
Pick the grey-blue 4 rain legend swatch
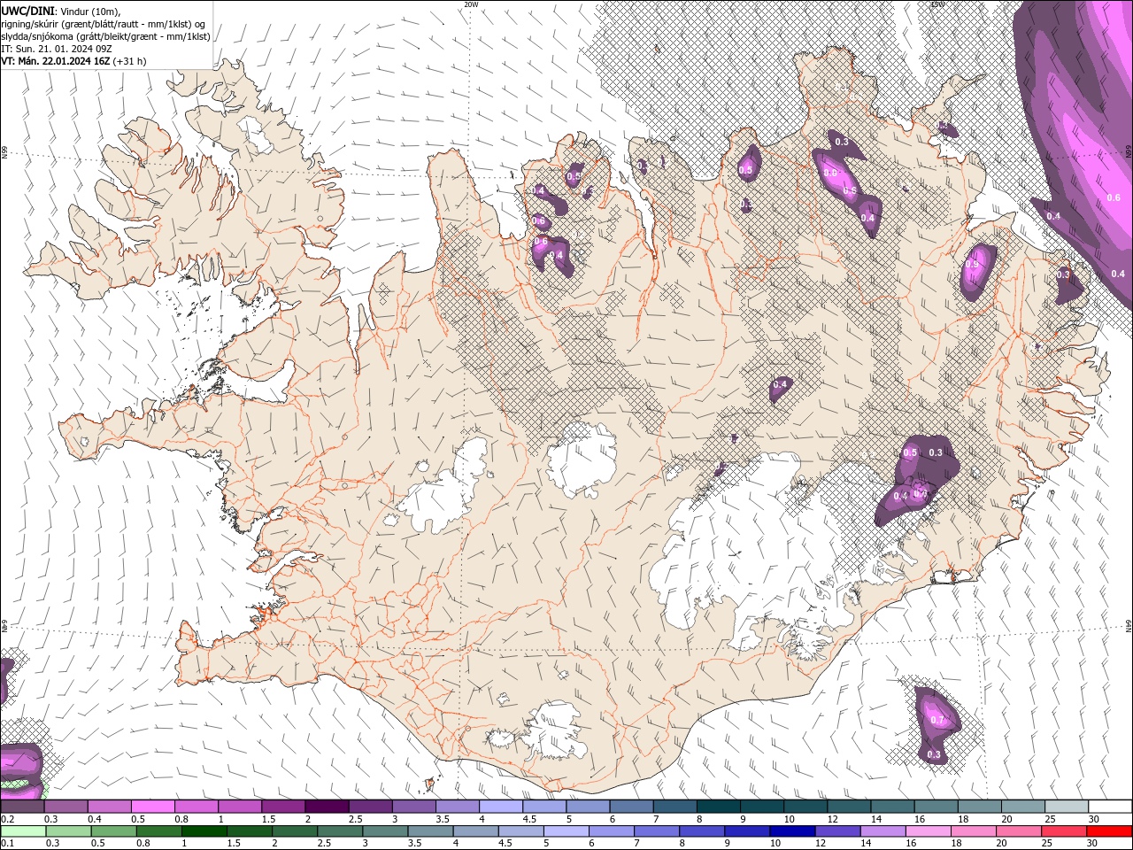pyautogui.click(x=475, y=831)
